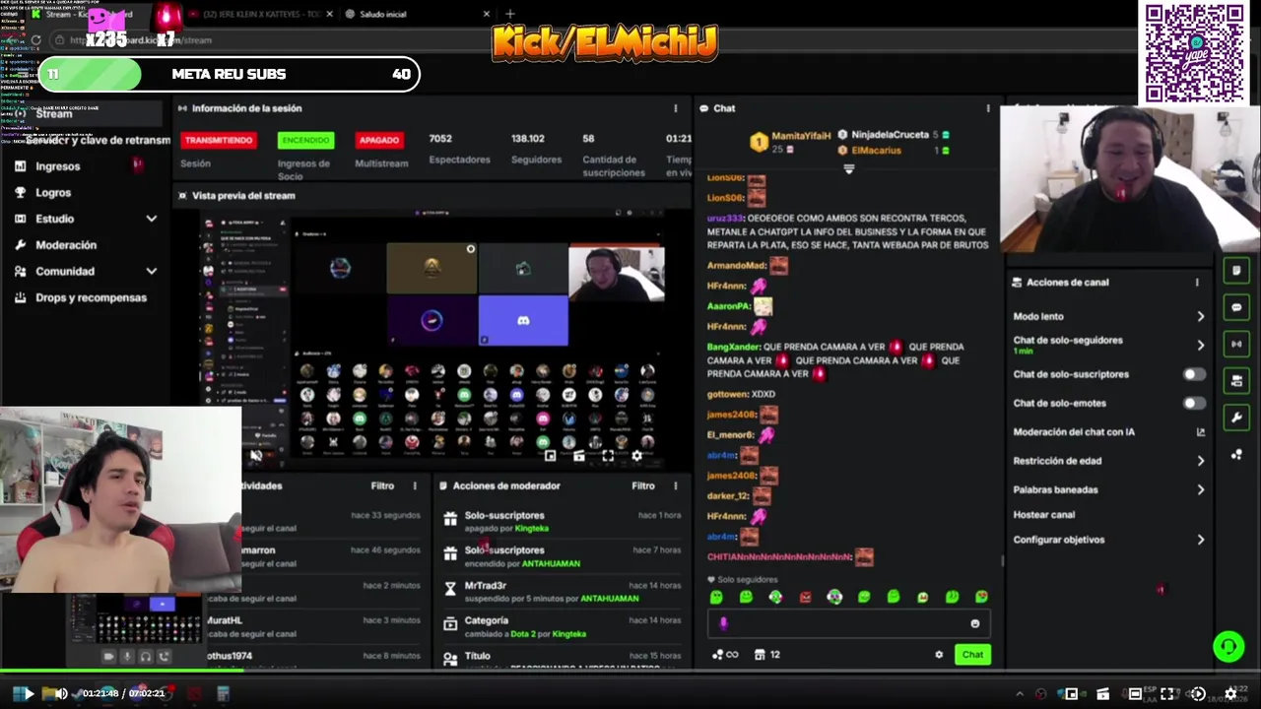The height and width of the screenshot is (709, 1261).
Task: Click the panel layout icon in right toolbar
Action: click(1236, 381)
